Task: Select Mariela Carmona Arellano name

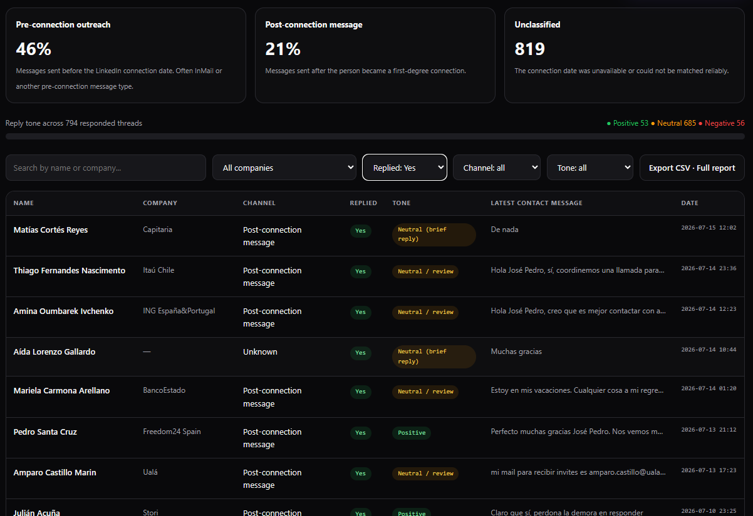Action: (x=61, y=391)
